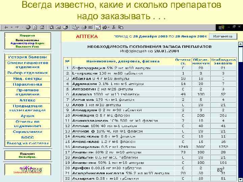The height and width of the screenshot is (182, 243).
Task: Open the Forward button history dropdown arrow
Action: pos(22,28)
